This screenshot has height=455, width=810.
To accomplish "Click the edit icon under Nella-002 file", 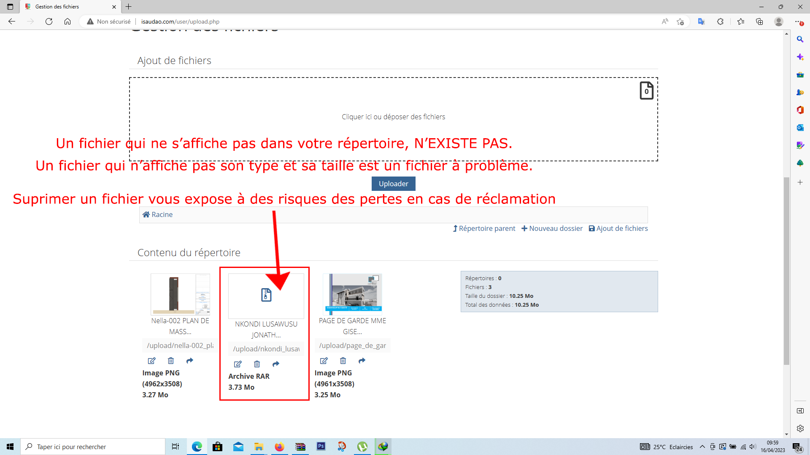I will click(151, 361).
